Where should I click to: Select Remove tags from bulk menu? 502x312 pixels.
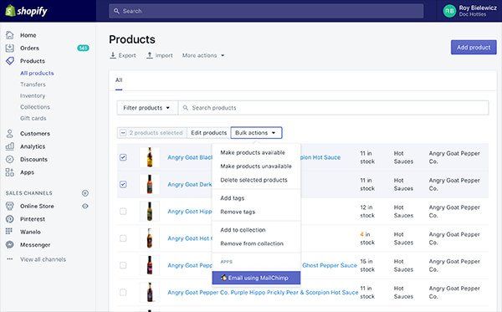[238, 212]
